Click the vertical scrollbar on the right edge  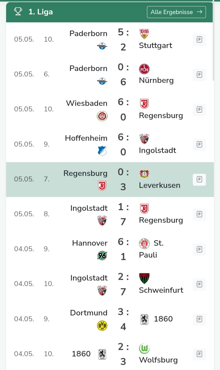tap(214, 41)
